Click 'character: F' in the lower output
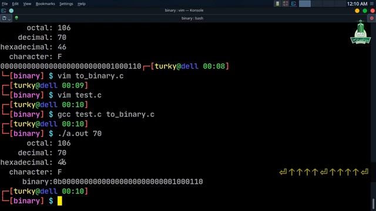The image size is (376, 211). 35,172
